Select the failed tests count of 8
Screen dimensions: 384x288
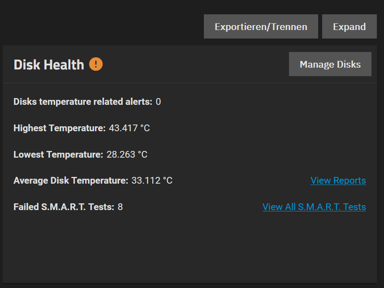120,207
